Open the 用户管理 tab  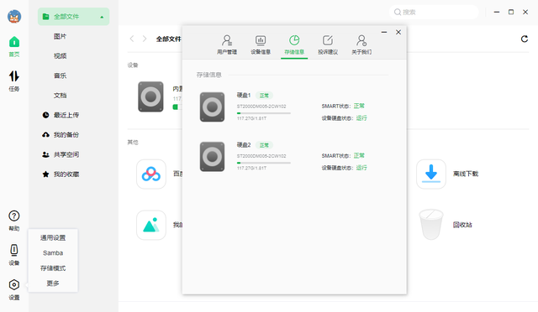(227, 44)
